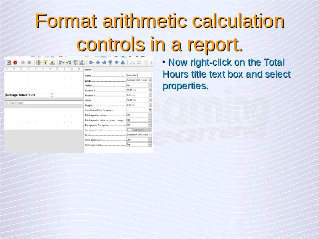Click the Height value 0.50 cm
This screenshot has height=239, width=319.
[x=138, y=105]
